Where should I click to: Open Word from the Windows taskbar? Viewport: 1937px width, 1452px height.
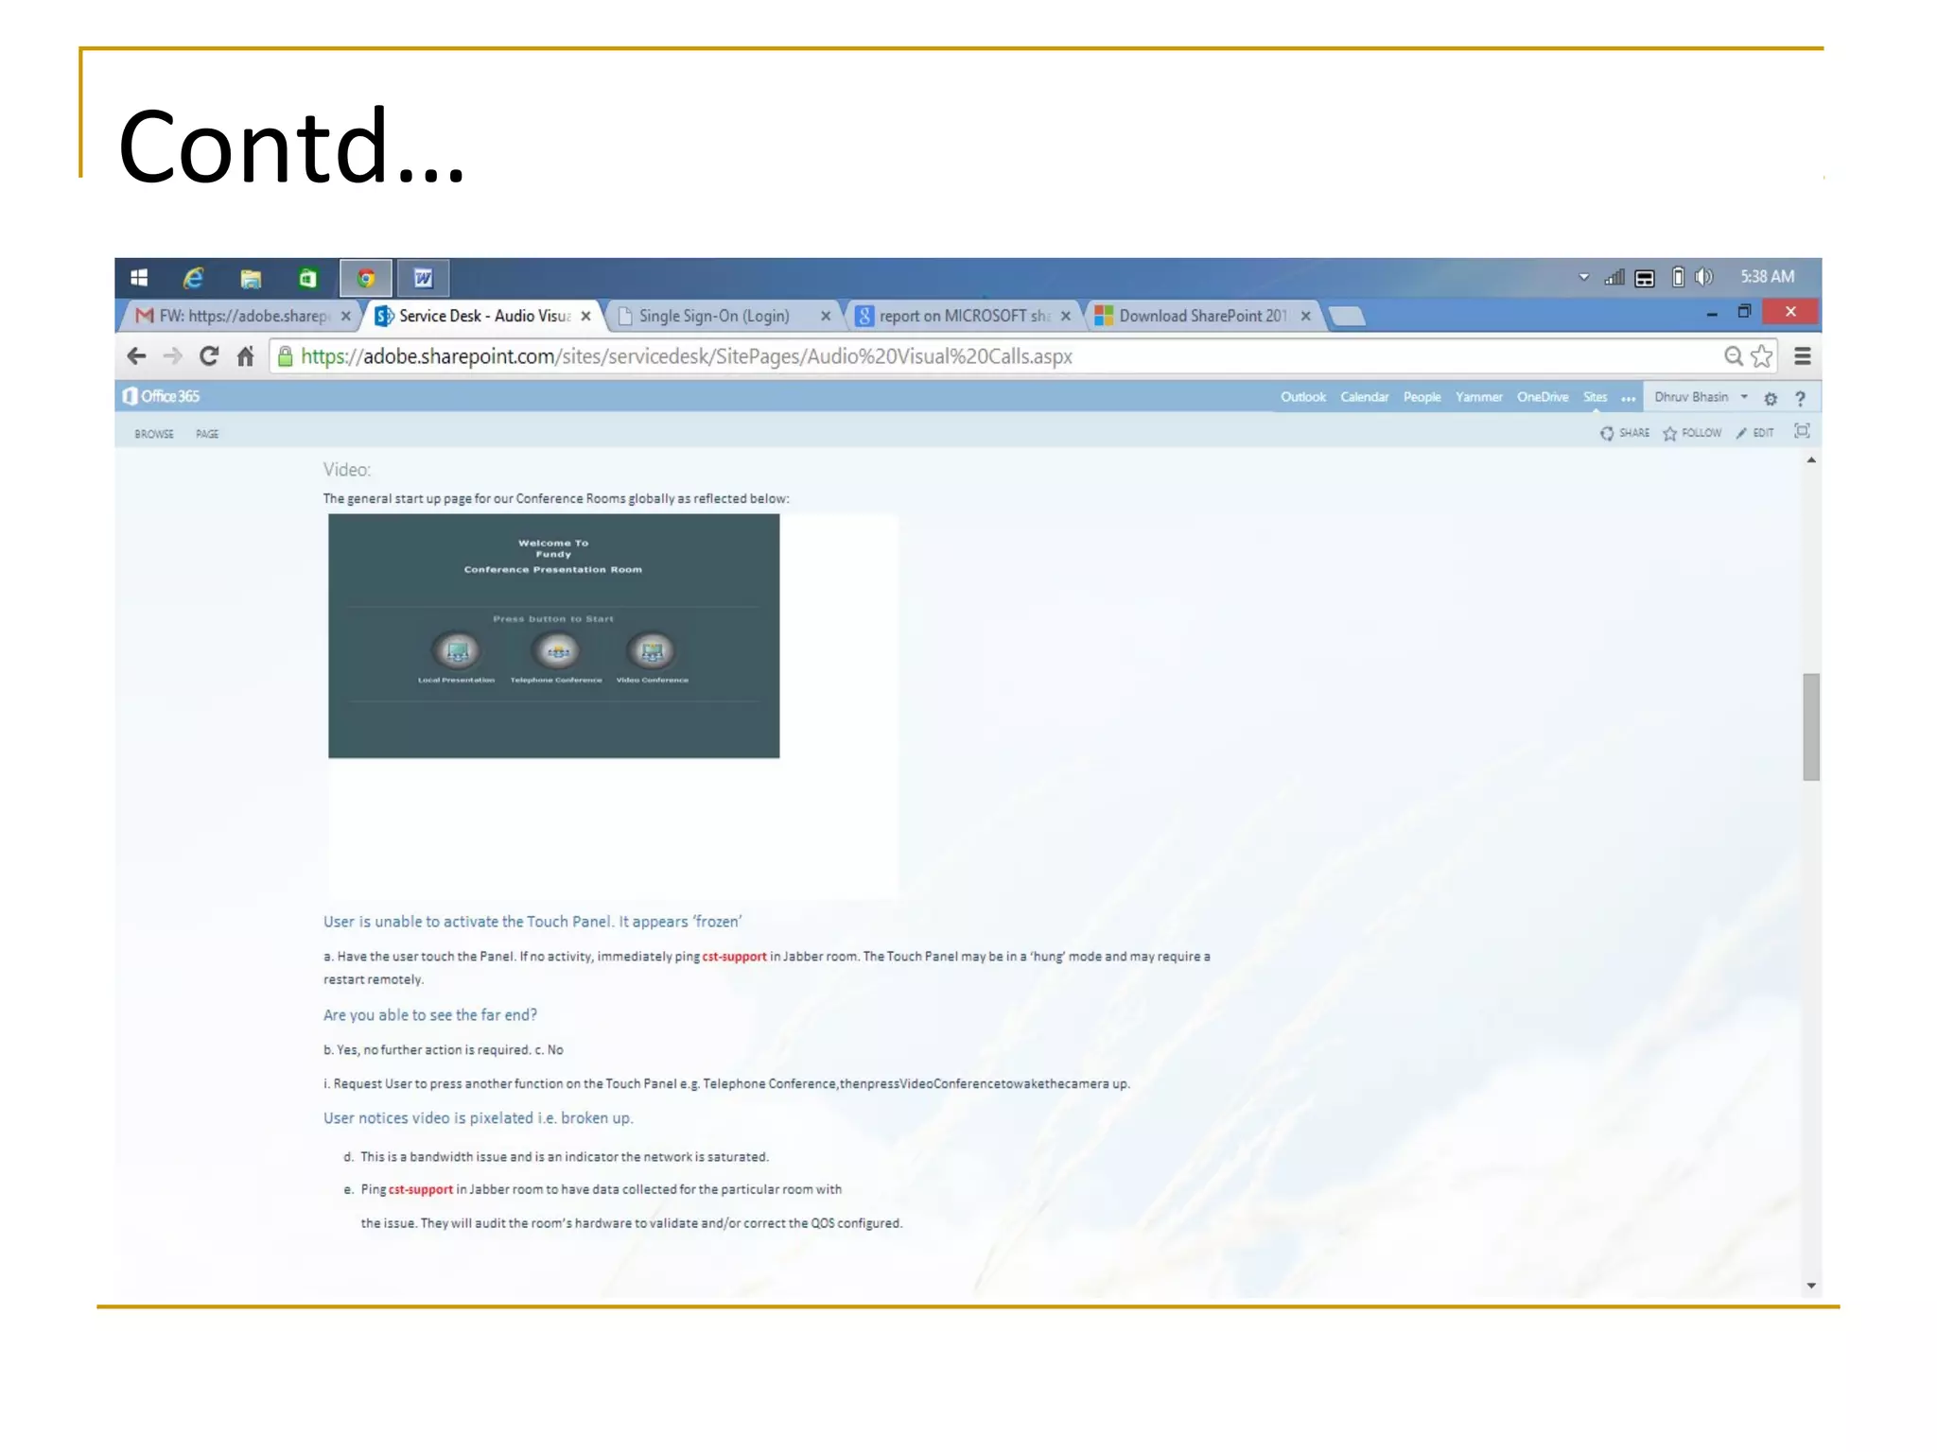tap(423, 278)
